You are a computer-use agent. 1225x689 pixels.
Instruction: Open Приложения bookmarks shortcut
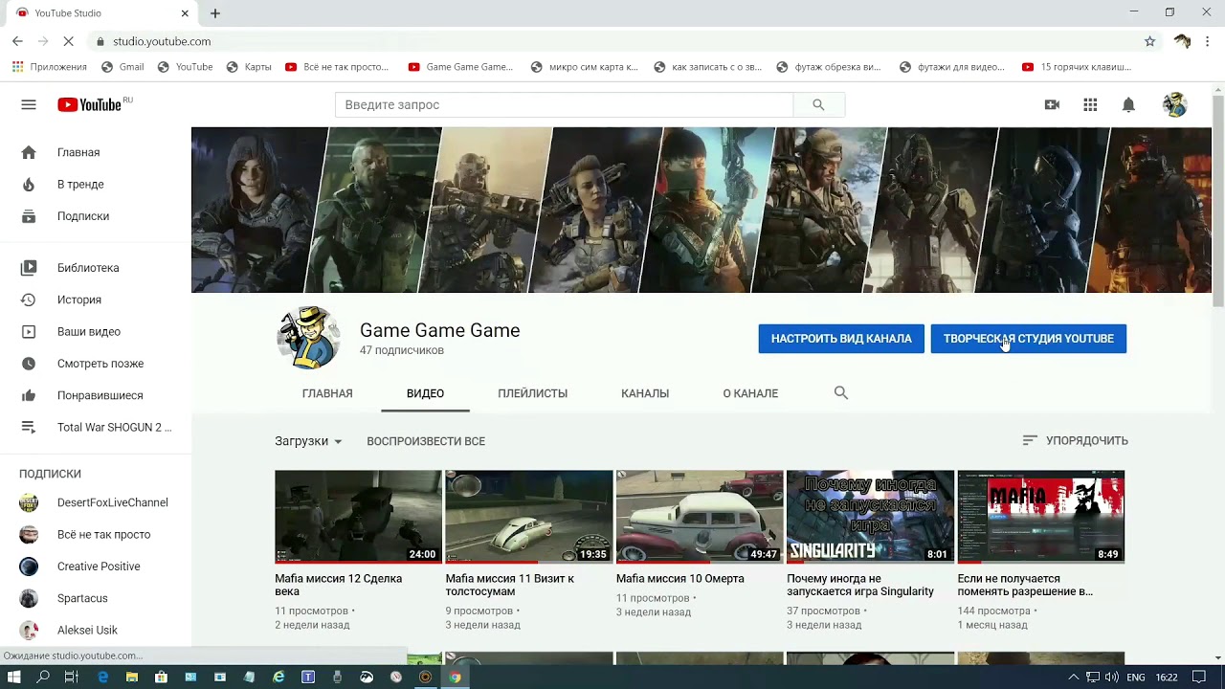pos(49,67)
